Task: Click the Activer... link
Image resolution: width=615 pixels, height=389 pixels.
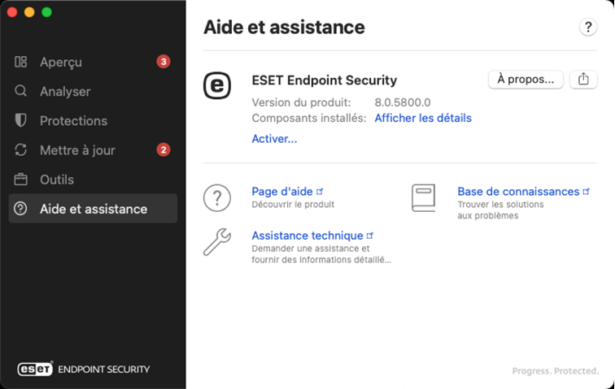Action: tap(274, 139)
